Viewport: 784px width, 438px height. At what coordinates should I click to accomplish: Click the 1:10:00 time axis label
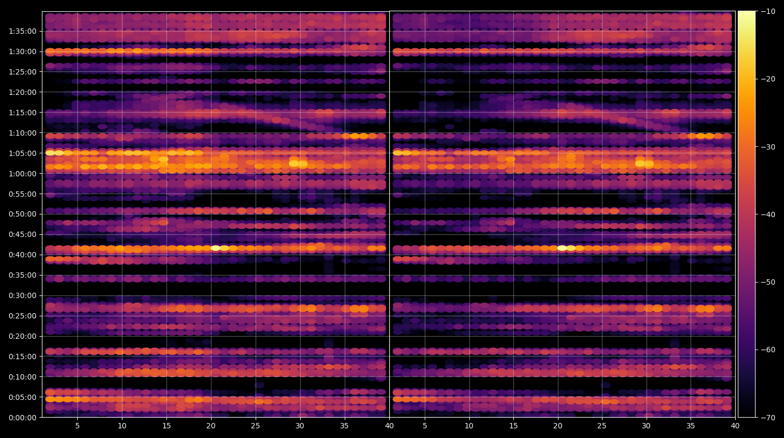point(23,133)
